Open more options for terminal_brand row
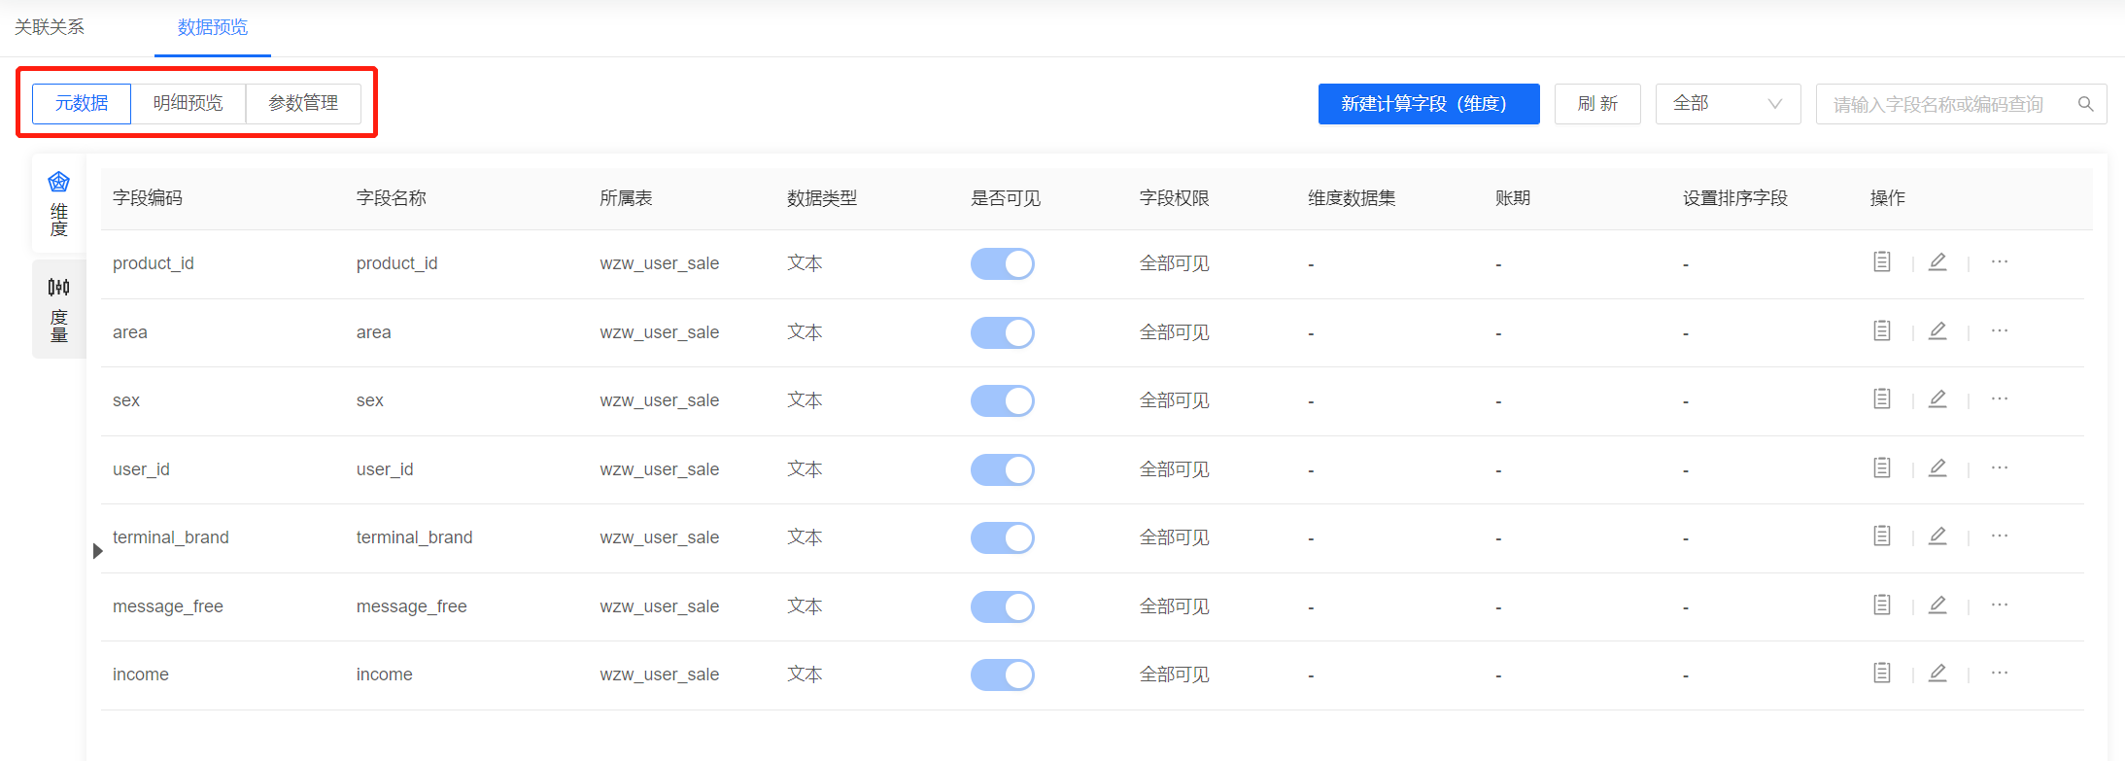 [2000, 536]
